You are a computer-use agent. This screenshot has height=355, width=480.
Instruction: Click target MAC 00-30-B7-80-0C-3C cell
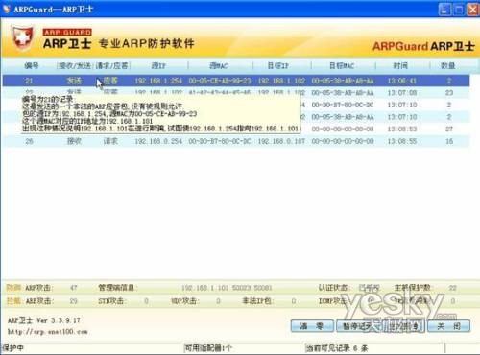(343, 105)
